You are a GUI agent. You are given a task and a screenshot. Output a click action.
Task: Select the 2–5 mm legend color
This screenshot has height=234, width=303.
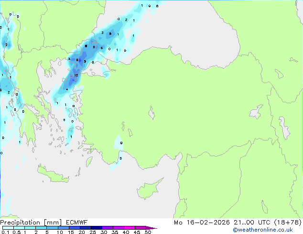pos(41,228)
